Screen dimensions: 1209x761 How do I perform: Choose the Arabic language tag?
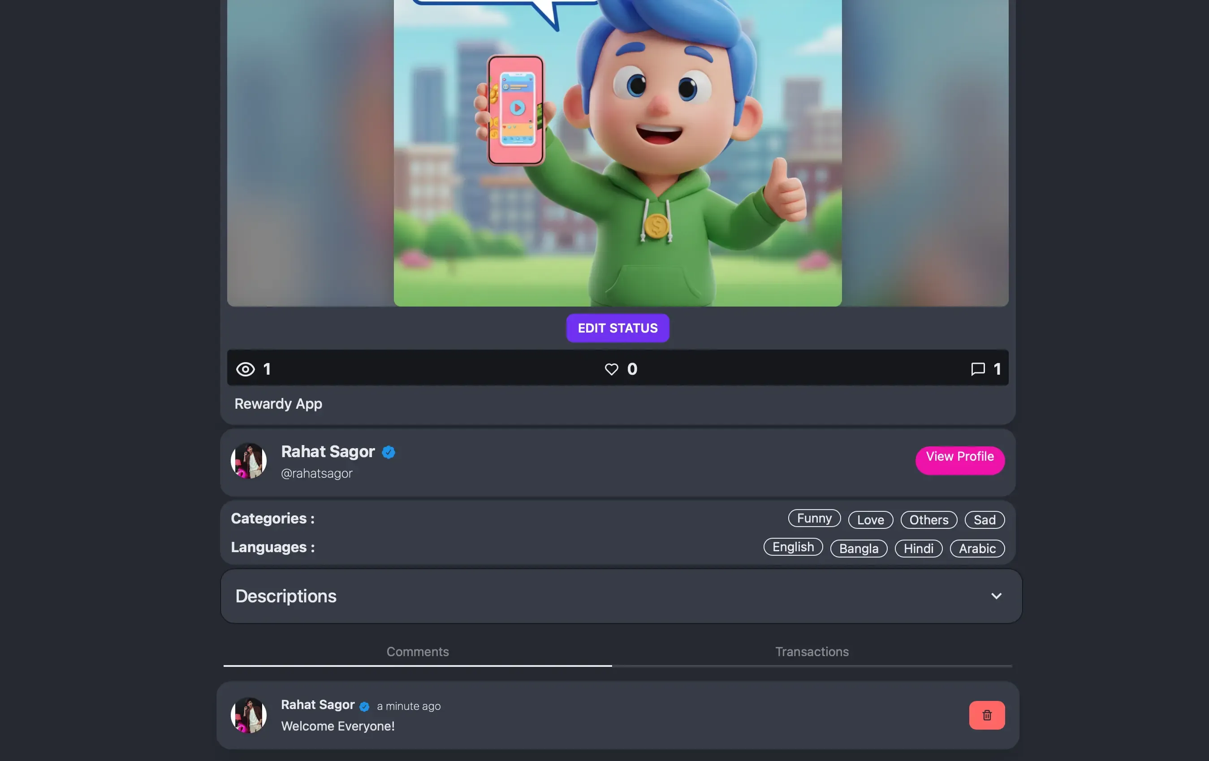pos(976,549)
